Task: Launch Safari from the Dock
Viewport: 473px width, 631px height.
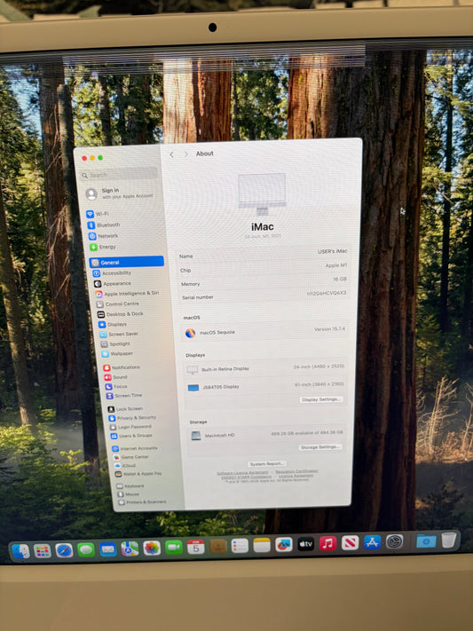Action: click(64, 550)
